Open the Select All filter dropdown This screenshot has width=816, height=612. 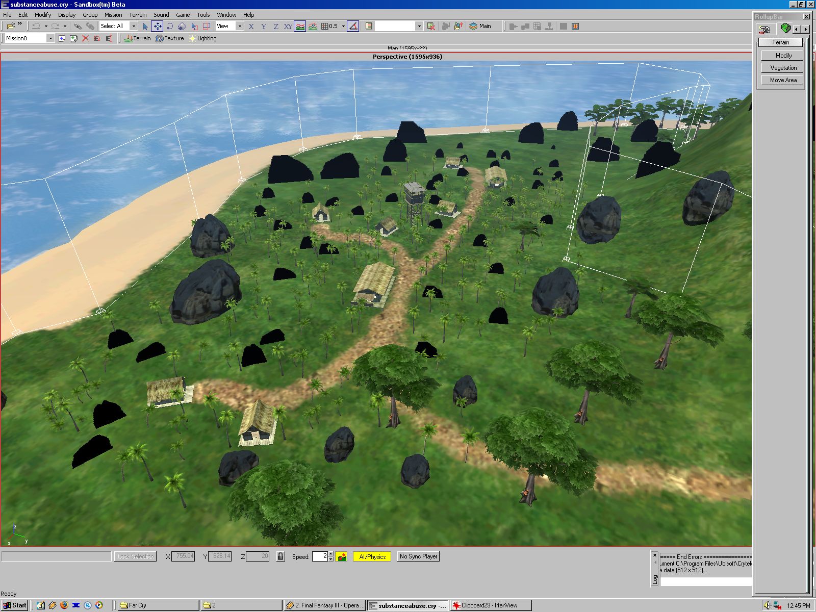[134, 26]
